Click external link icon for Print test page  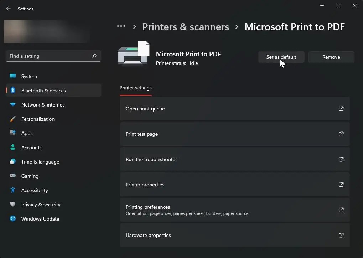coord(341,134)
